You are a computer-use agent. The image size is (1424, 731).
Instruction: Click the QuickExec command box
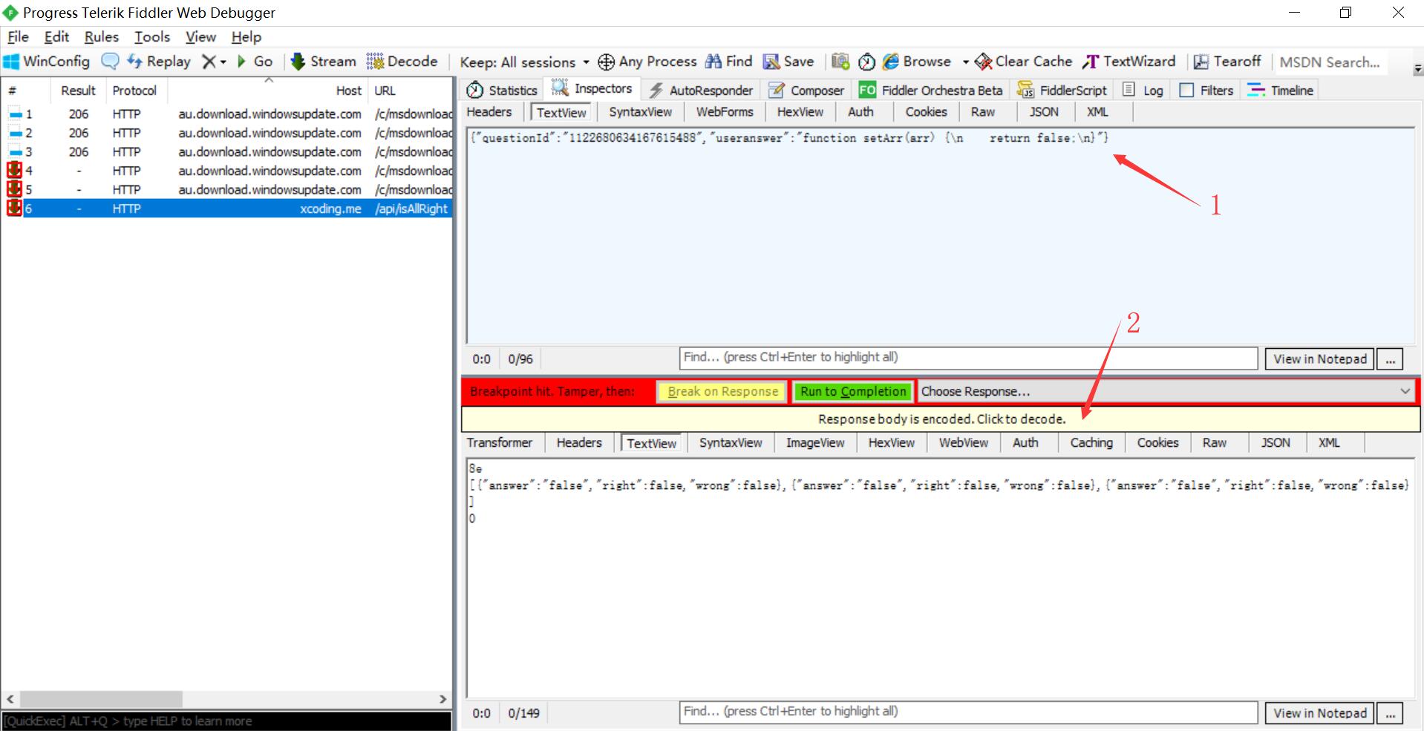(226, 721)
